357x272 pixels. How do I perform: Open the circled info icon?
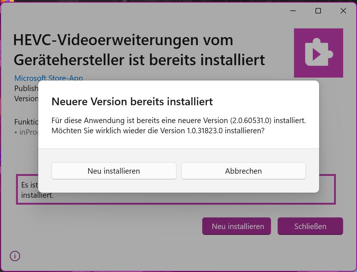pos(15,256)
